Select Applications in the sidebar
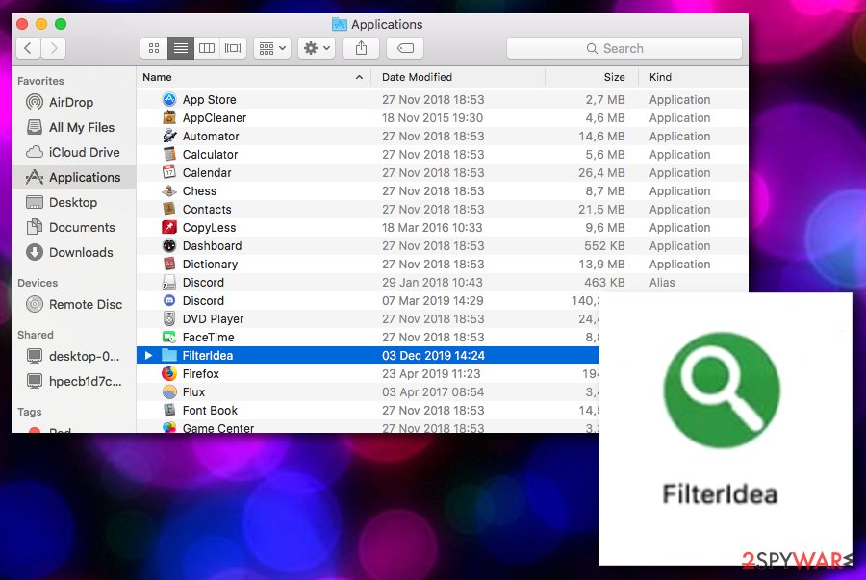 pos(73,177)
